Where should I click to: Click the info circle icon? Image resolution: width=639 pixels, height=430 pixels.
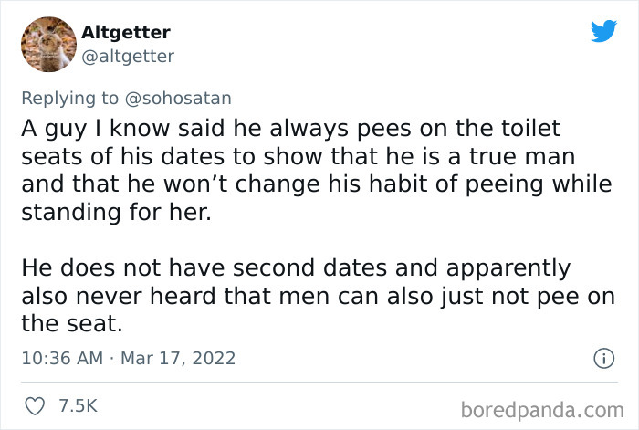pyautogui.click(x=602, y=359)
